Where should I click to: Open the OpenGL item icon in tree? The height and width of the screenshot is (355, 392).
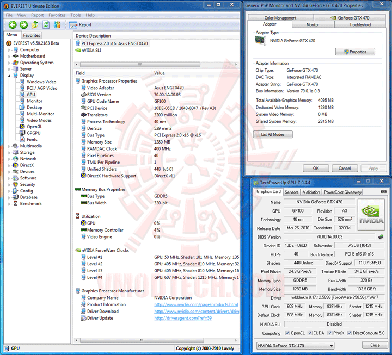coord(22,127)
